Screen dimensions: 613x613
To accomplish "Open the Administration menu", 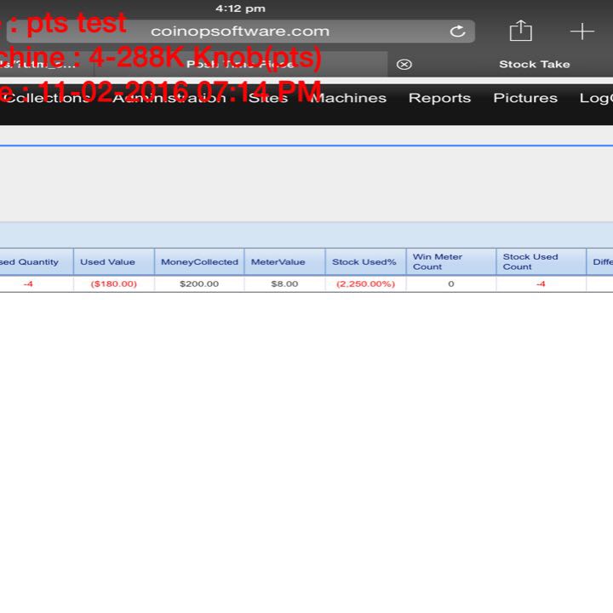I will coord(169,98).
